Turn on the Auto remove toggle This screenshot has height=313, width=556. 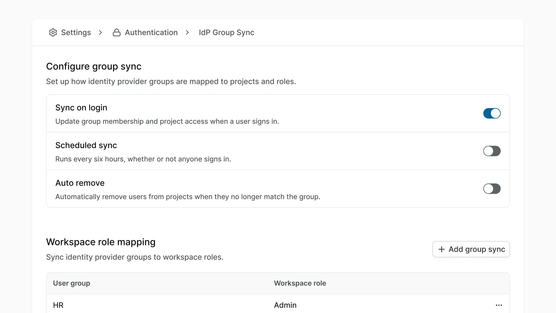click(x=492, y=189)
